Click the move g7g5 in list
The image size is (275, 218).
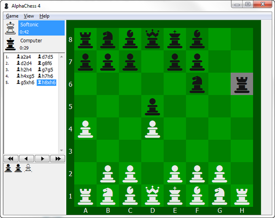(45, 70)
